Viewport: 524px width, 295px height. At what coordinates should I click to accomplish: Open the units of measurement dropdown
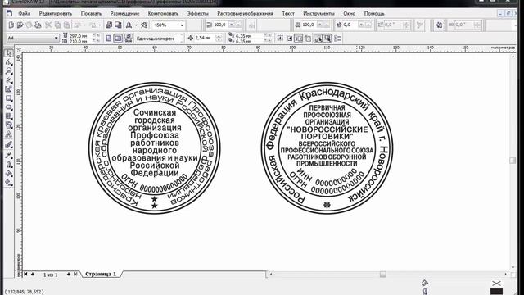tap(182, 39)
